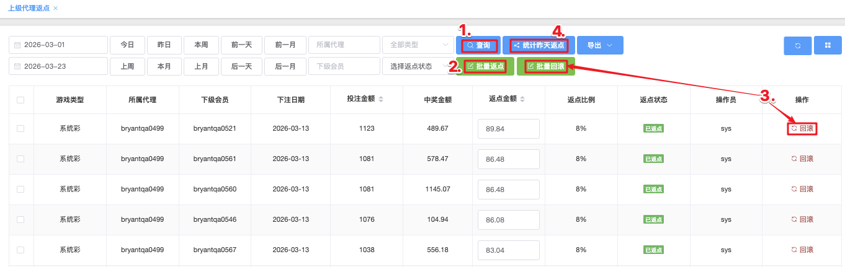Screen dimensions: 845x267
Task: Click the 批量返点 batch rebate button
Action: [485, 66]
